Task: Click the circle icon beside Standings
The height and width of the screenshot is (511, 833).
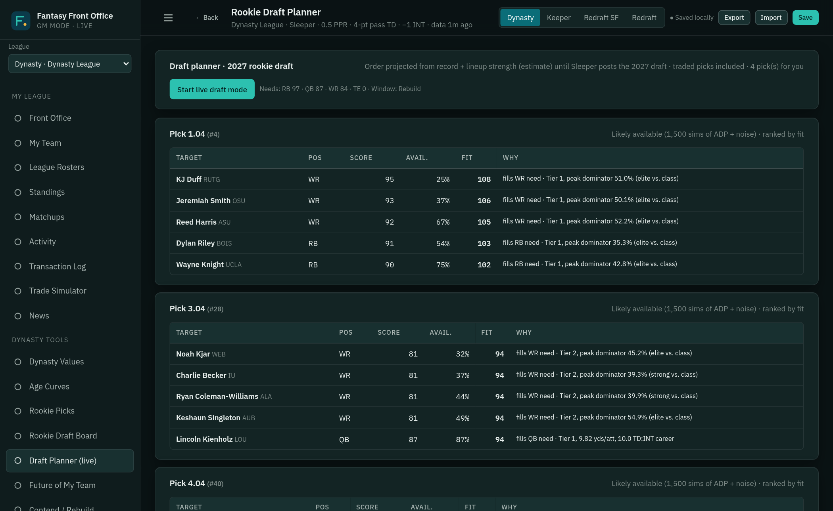Action: click(x=18, y=193)
